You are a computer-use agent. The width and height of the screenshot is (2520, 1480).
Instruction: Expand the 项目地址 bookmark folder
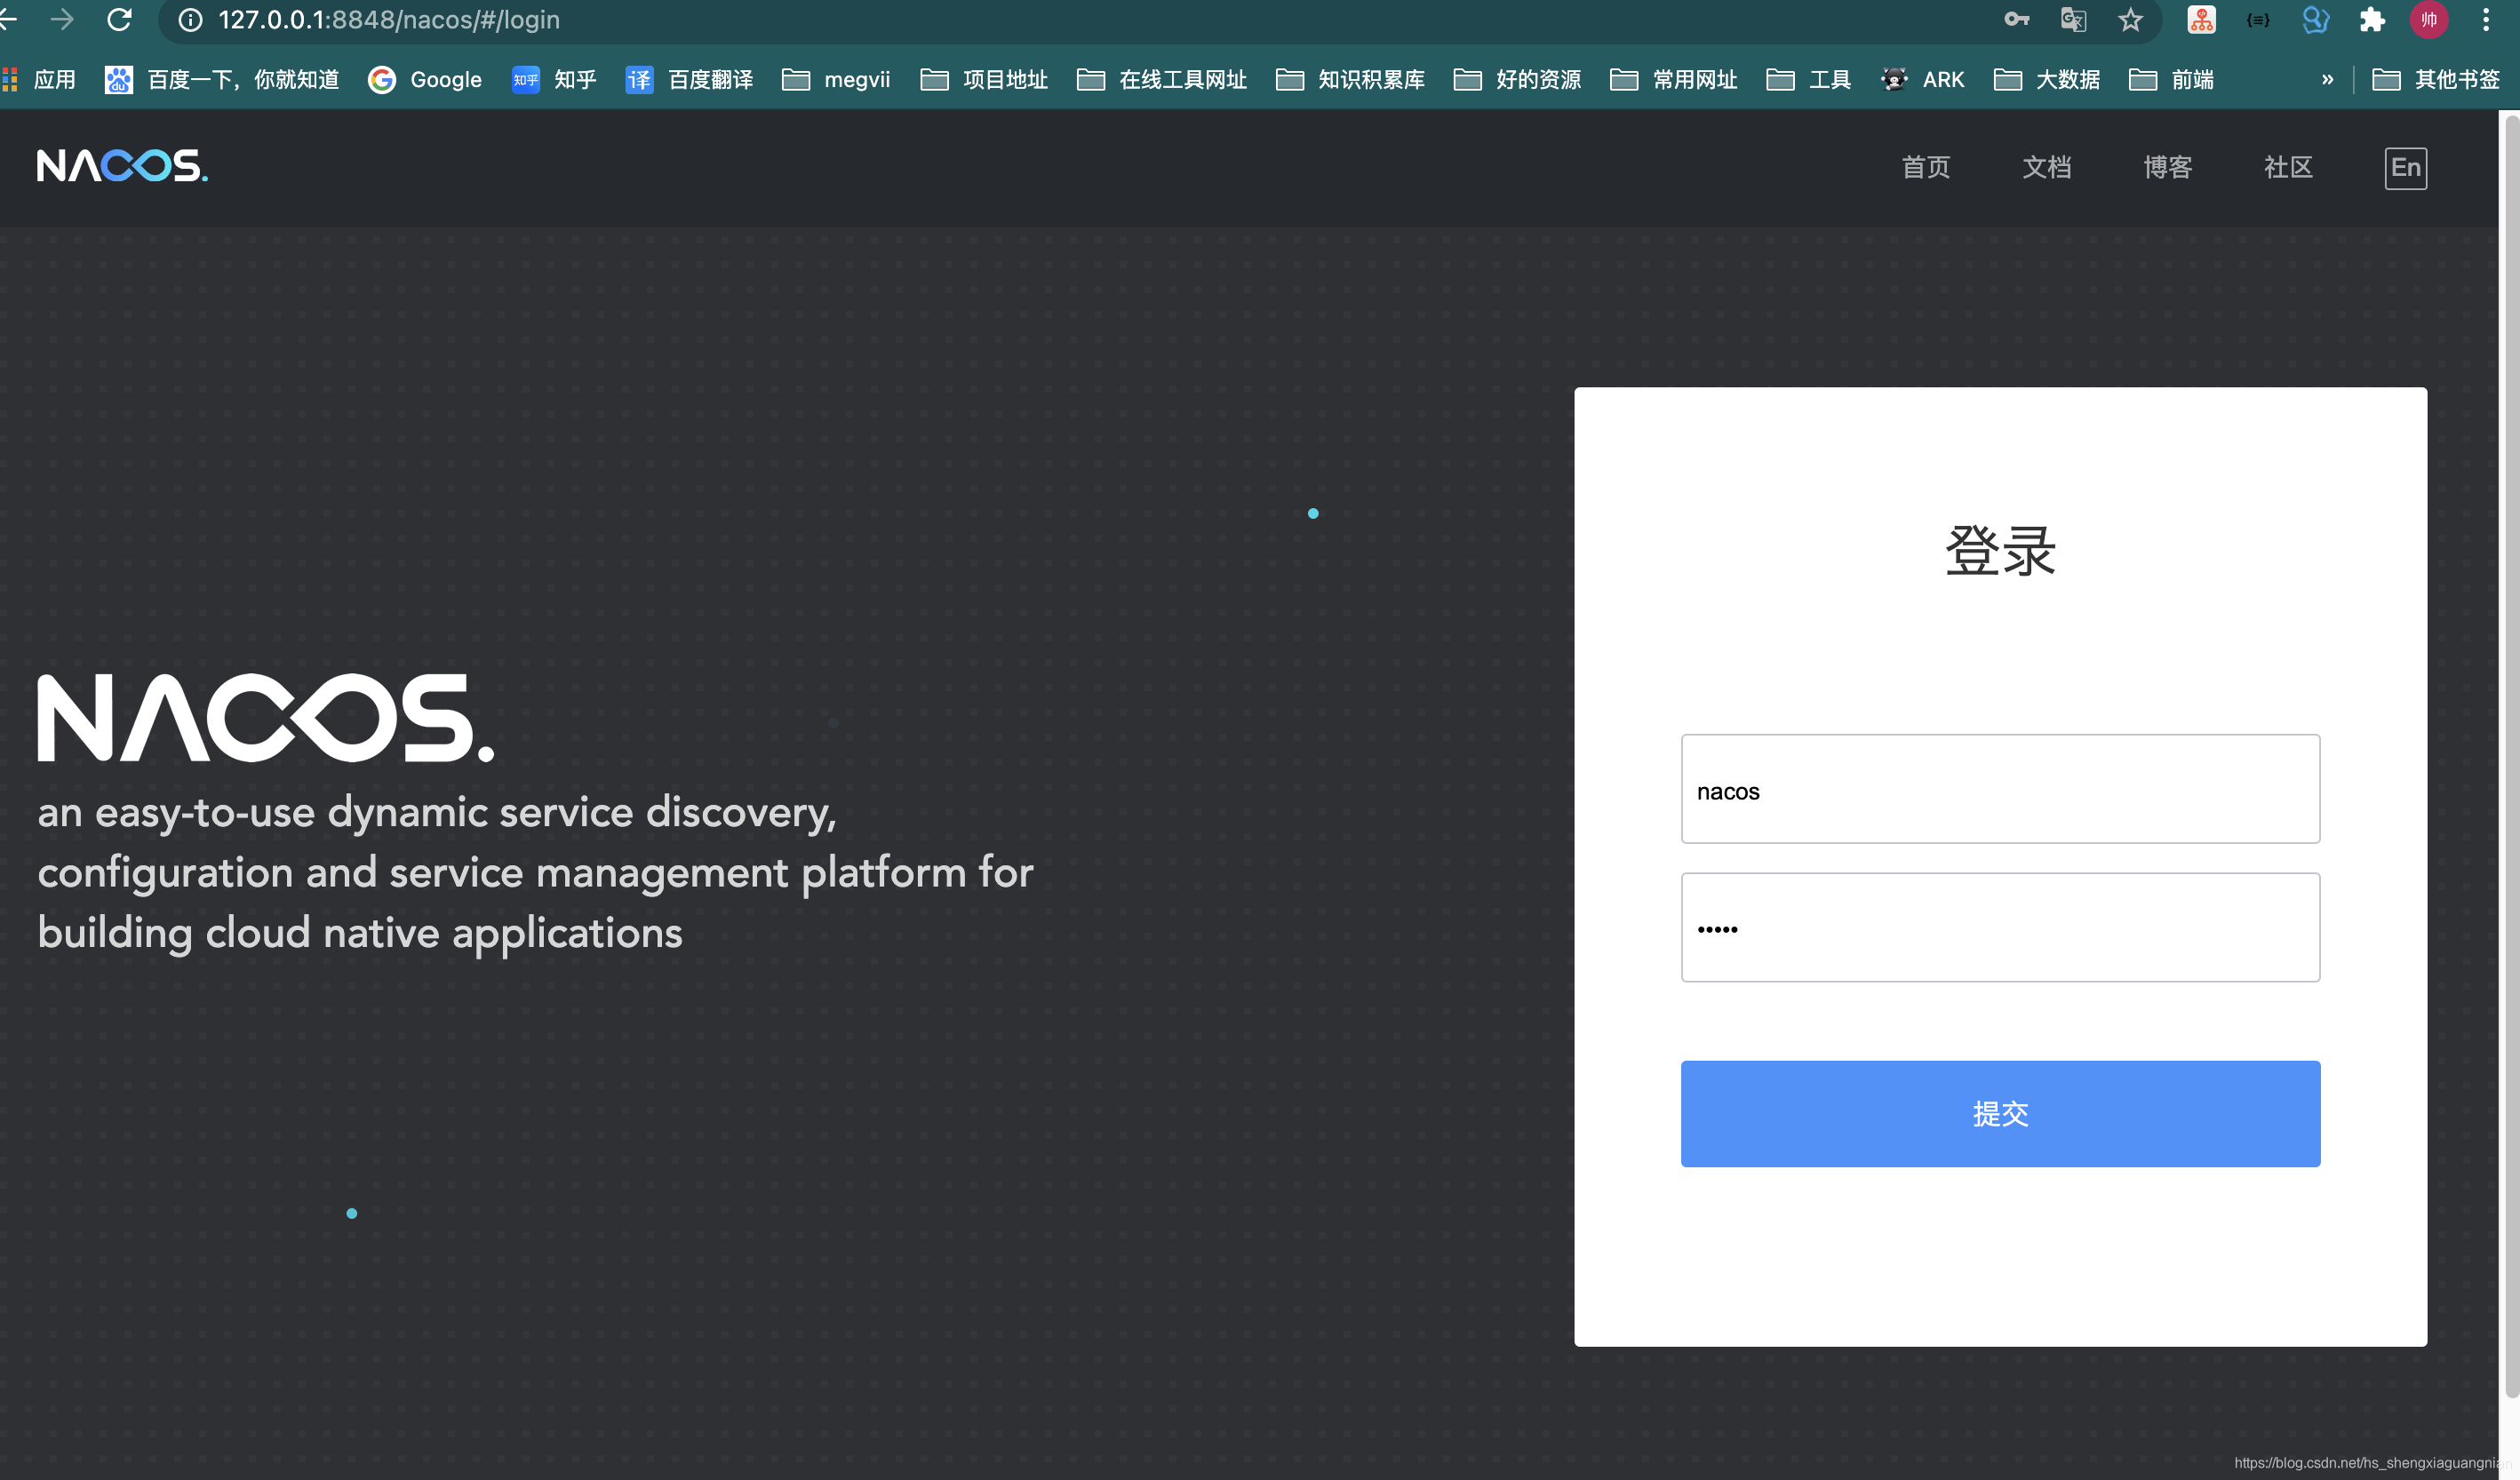(x=984, y=79)
